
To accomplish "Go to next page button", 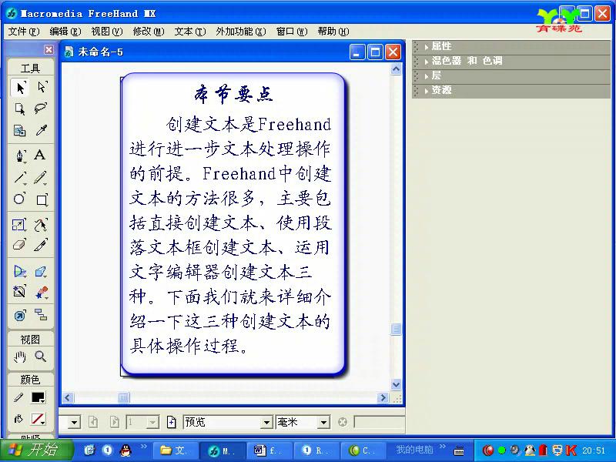I will tap(114, 422).
